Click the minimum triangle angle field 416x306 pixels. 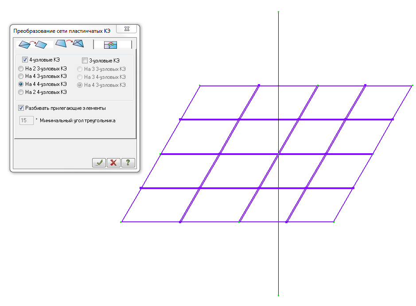26,120
